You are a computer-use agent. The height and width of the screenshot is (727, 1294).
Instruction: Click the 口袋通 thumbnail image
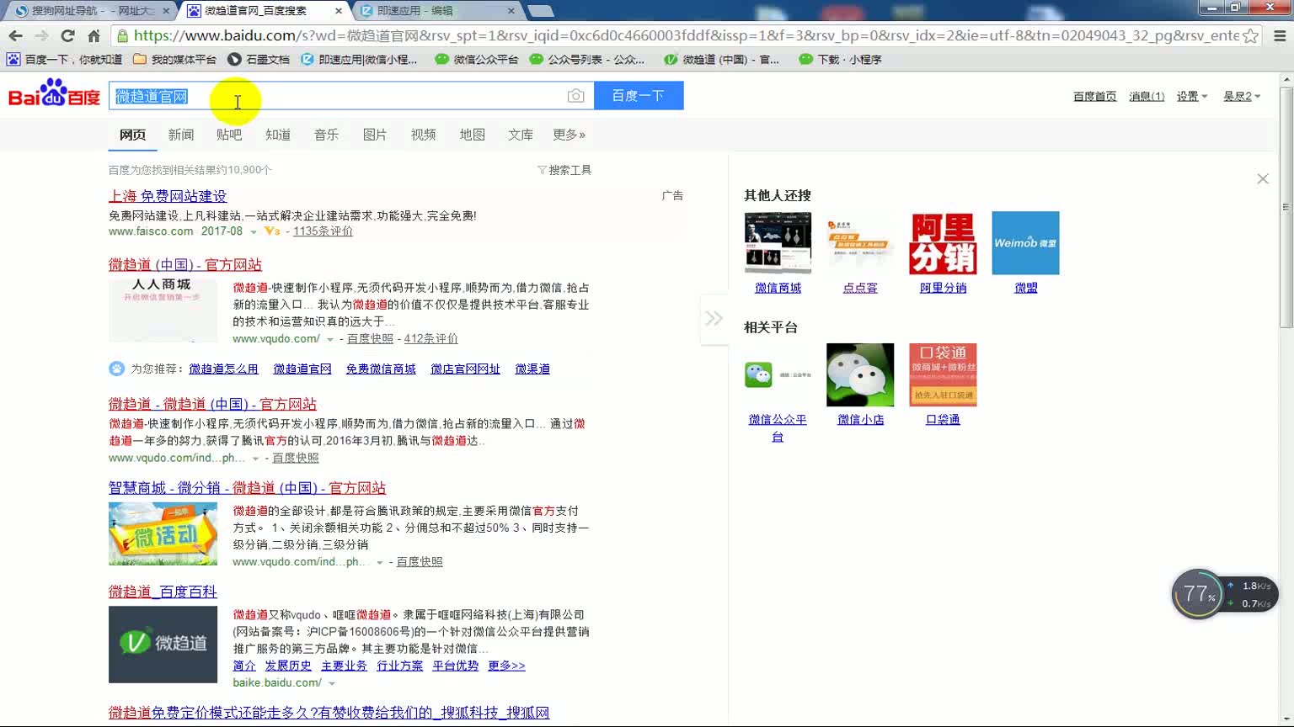(943, 374)
